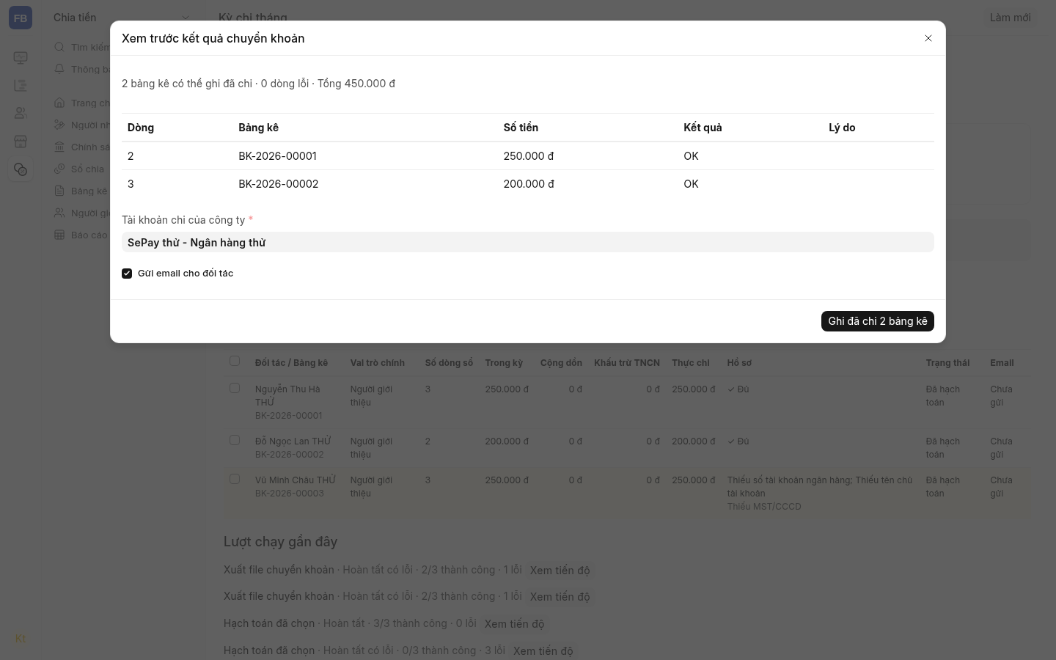
Task: Click the search magnifier icon in the sidebar
Action: [x=59, y=47]
